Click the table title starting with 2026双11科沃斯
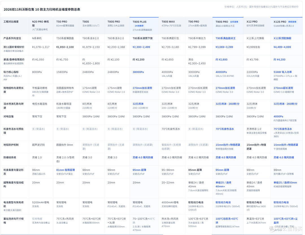This screenshot has height=235, width=305. [42, 9]
